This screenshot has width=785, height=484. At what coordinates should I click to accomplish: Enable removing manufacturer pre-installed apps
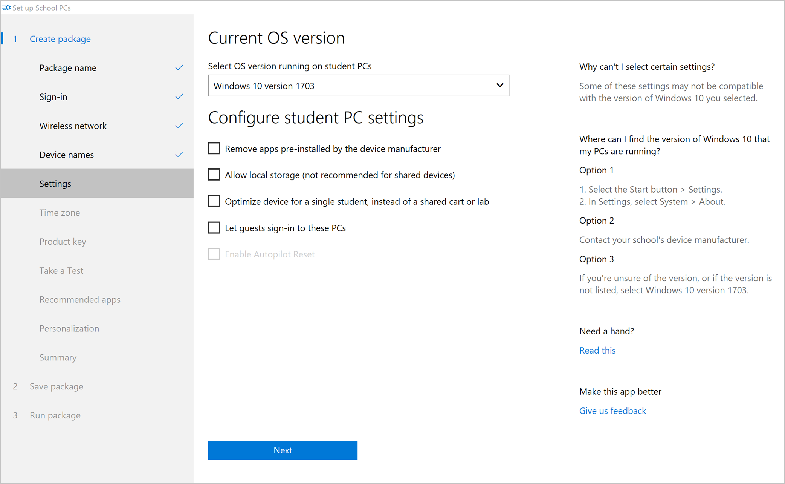click(214, 149)
